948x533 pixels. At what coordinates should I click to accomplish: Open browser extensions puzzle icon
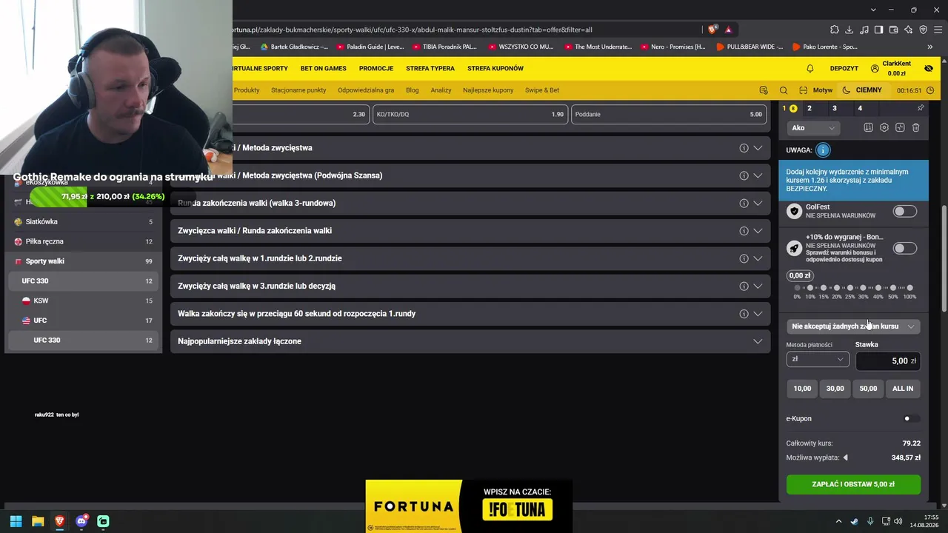click(x=834, y=30)
